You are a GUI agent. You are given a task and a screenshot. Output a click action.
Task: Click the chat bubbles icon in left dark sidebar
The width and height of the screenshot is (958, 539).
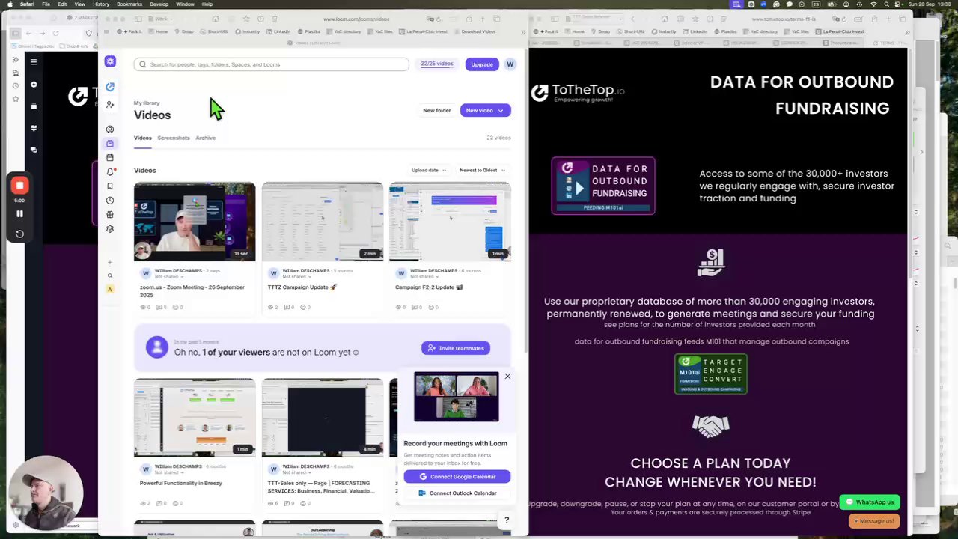click(x=34, y=150)
